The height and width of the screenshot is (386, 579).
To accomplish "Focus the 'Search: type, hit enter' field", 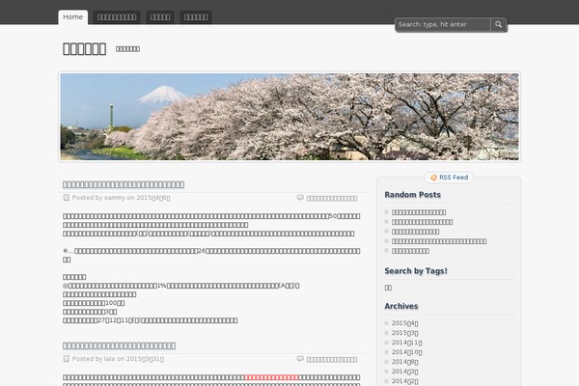I will click(x=443, y=24).
